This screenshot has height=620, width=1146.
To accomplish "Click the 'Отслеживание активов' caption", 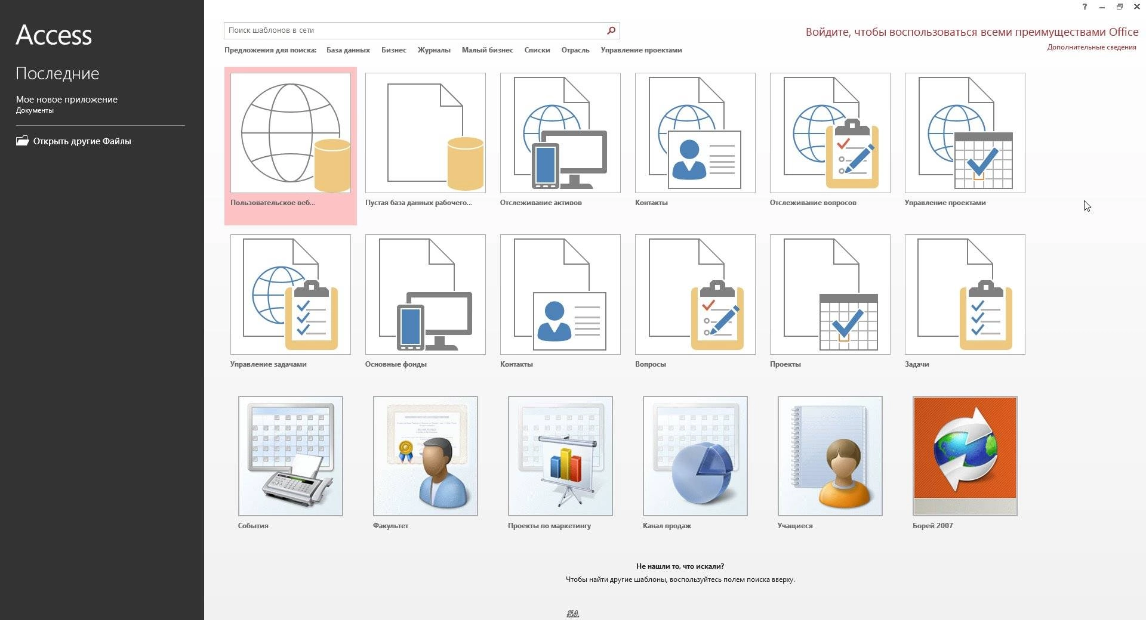I will [541, 203].
